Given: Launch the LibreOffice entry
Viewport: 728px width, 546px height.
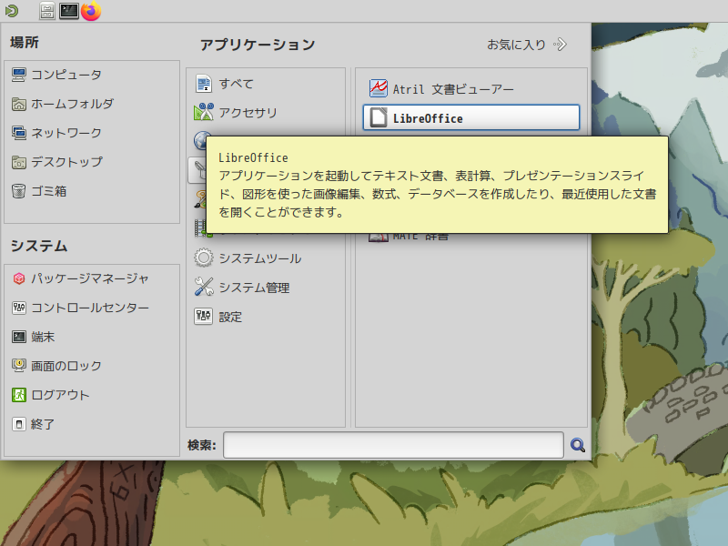Looking at the screenshot, I should click(470, 117).
